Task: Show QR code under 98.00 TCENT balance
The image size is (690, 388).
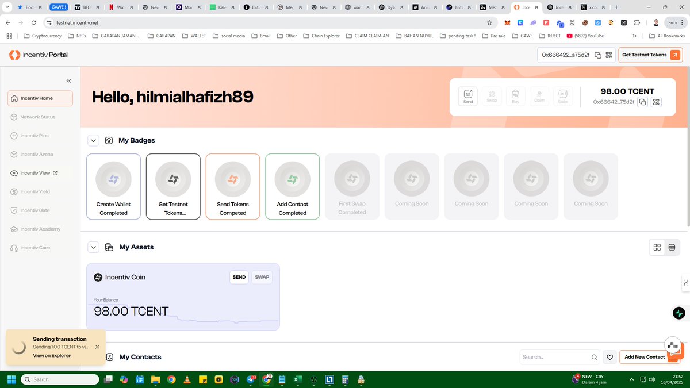Action: [x=656, y=102]
